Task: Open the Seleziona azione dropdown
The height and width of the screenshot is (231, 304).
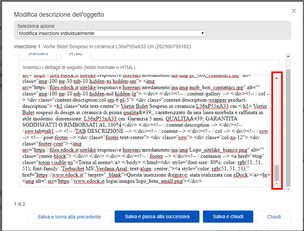Action: [x=112, y=33]
